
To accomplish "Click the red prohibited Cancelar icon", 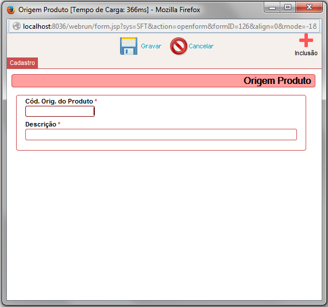I will (x=179, y=46).
